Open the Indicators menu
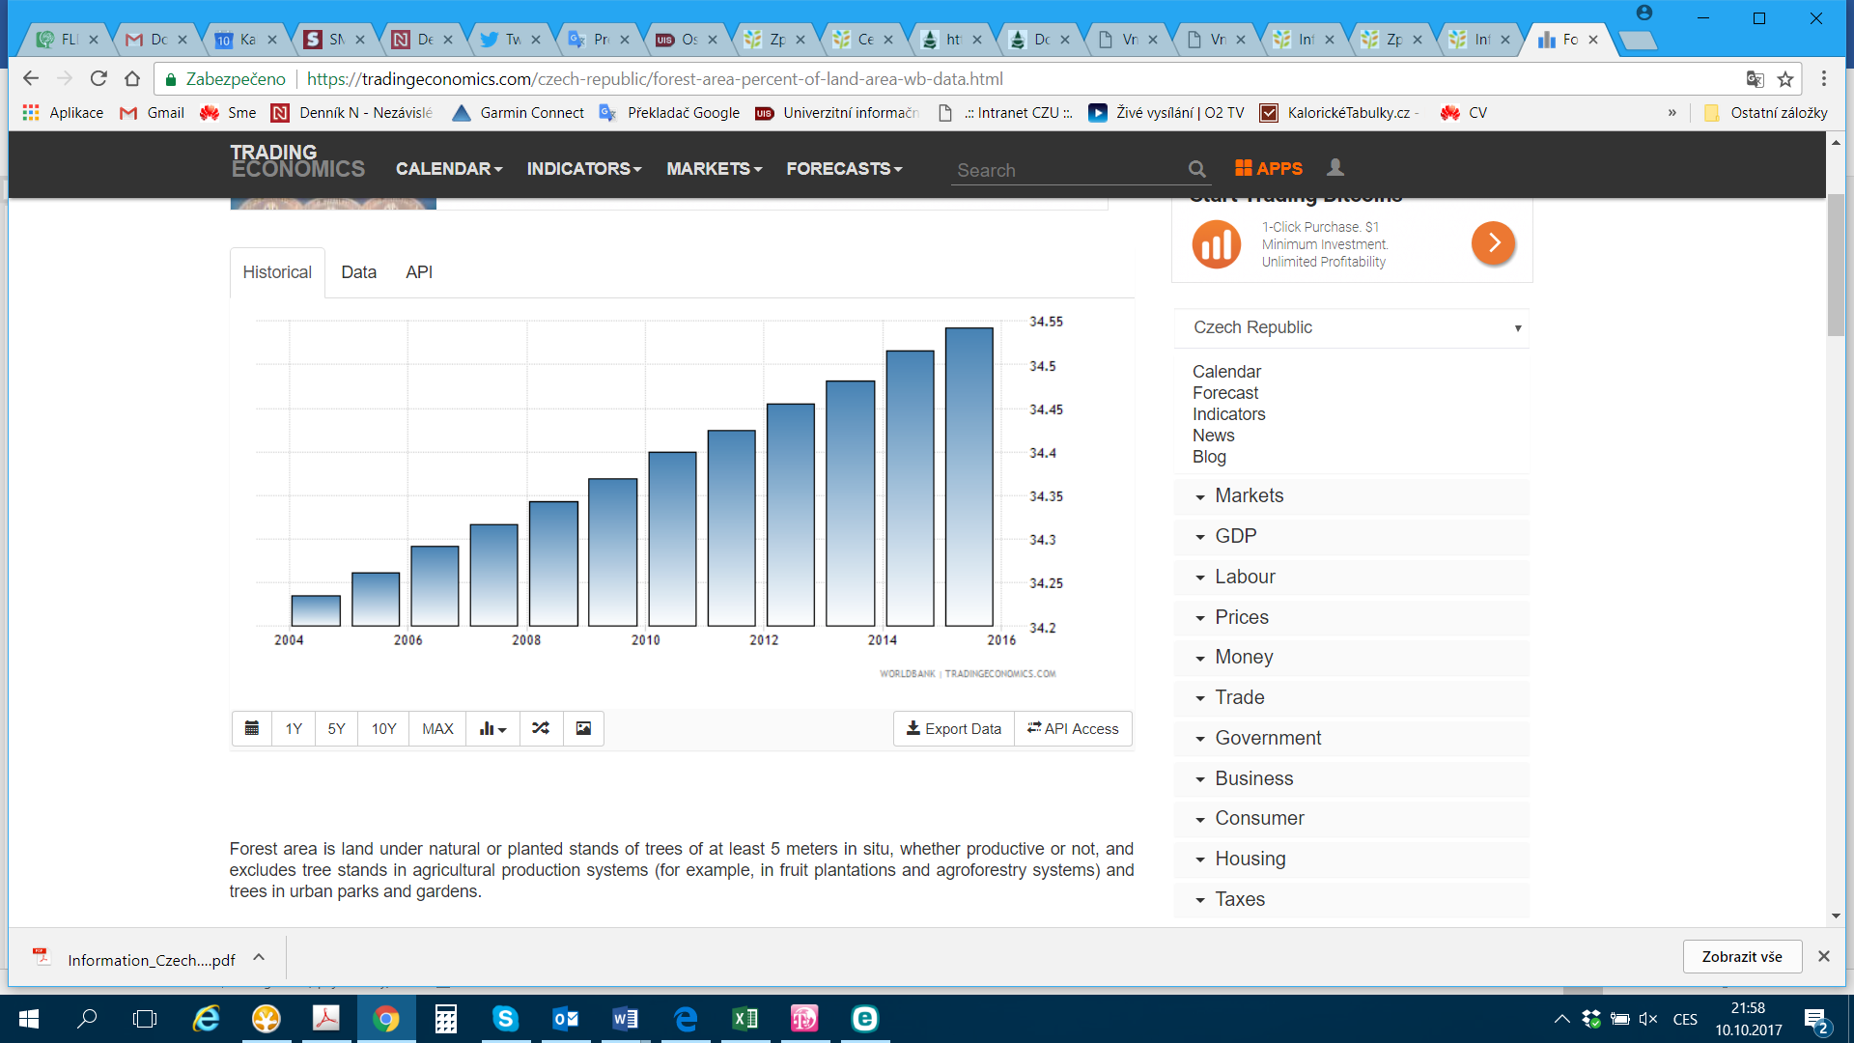Viewport: 1854px width, 1043px height. [x=583, y=169]
